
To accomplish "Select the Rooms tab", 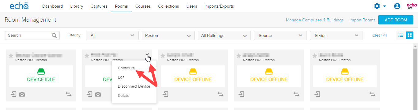I will click(121, 6).
